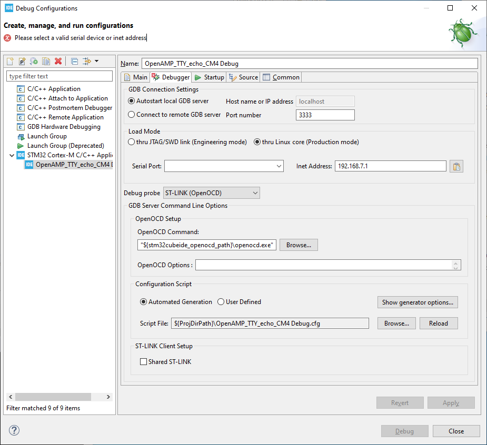
Task: Click the New launch configuration icon
Action: pyautogui.click(x=10, y=61)
